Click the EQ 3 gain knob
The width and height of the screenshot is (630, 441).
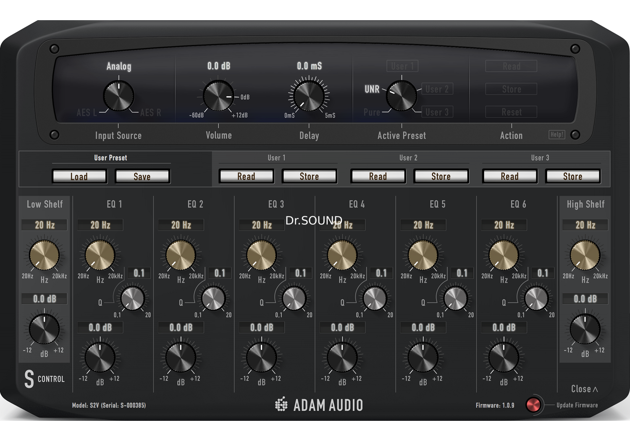click(261, 357)
